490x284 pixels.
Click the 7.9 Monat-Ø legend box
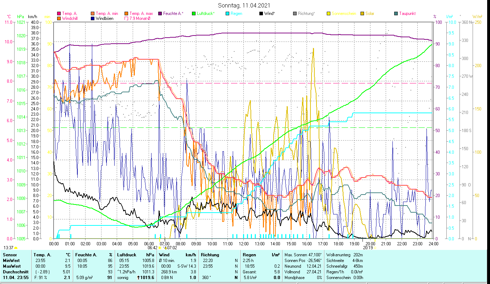pyautogui.click(x=126, y=18)
